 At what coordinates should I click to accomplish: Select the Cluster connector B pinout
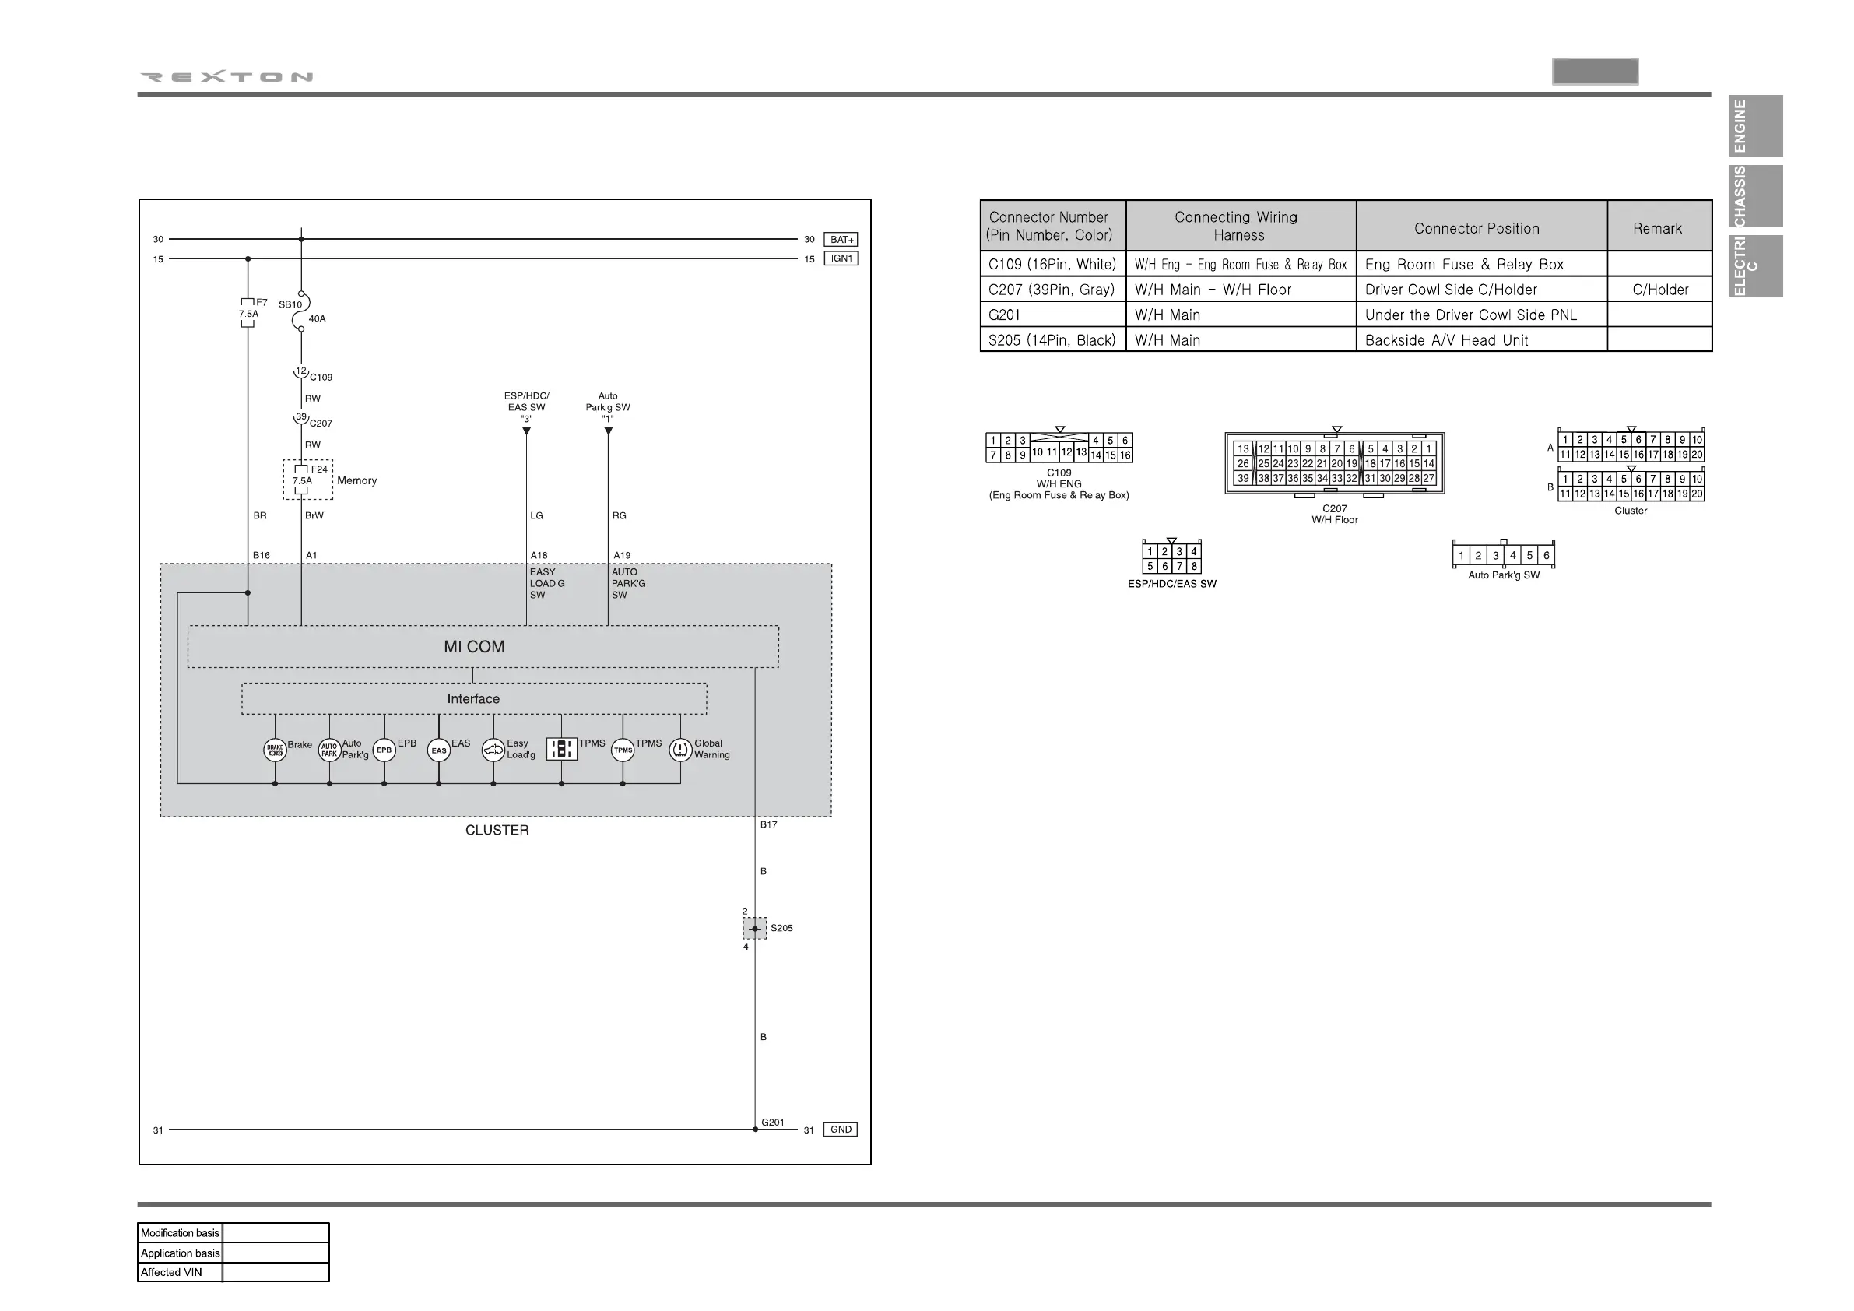point(1631,486)
